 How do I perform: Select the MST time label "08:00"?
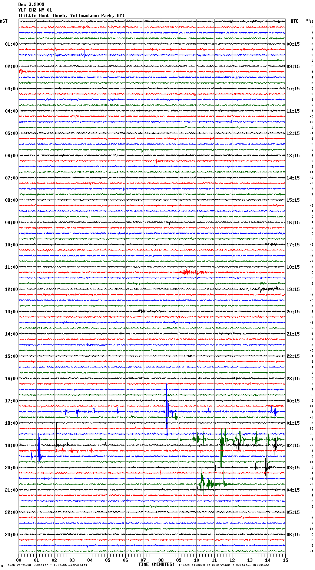(11, 200)
